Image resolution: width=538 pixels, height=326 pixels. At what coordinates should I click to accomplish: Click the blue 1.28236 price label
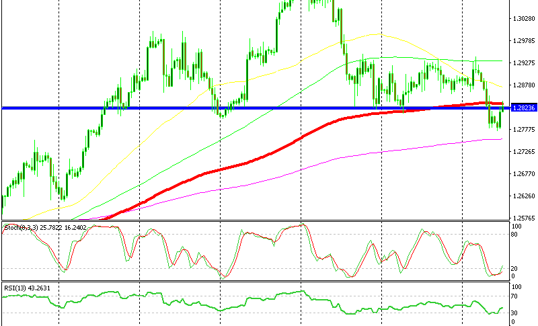524,108
